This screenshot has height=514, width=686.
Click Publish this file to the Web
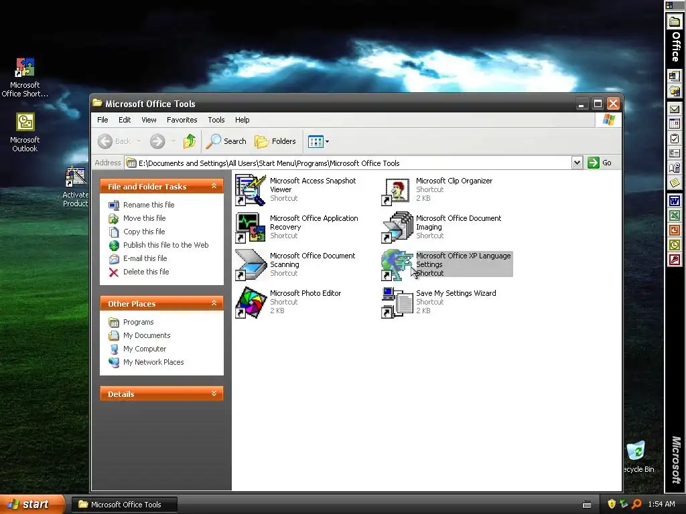[166, 245]
